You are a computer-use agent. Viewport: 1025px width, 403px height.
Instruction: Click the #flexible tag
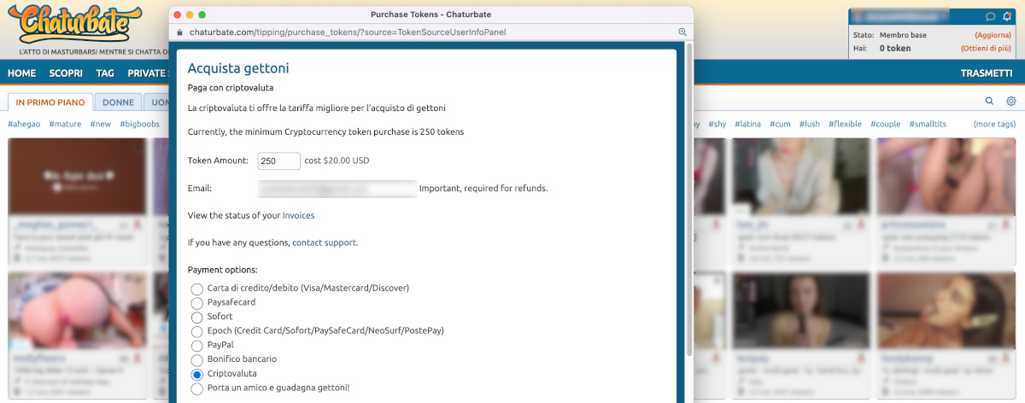(x=845, y=124)
